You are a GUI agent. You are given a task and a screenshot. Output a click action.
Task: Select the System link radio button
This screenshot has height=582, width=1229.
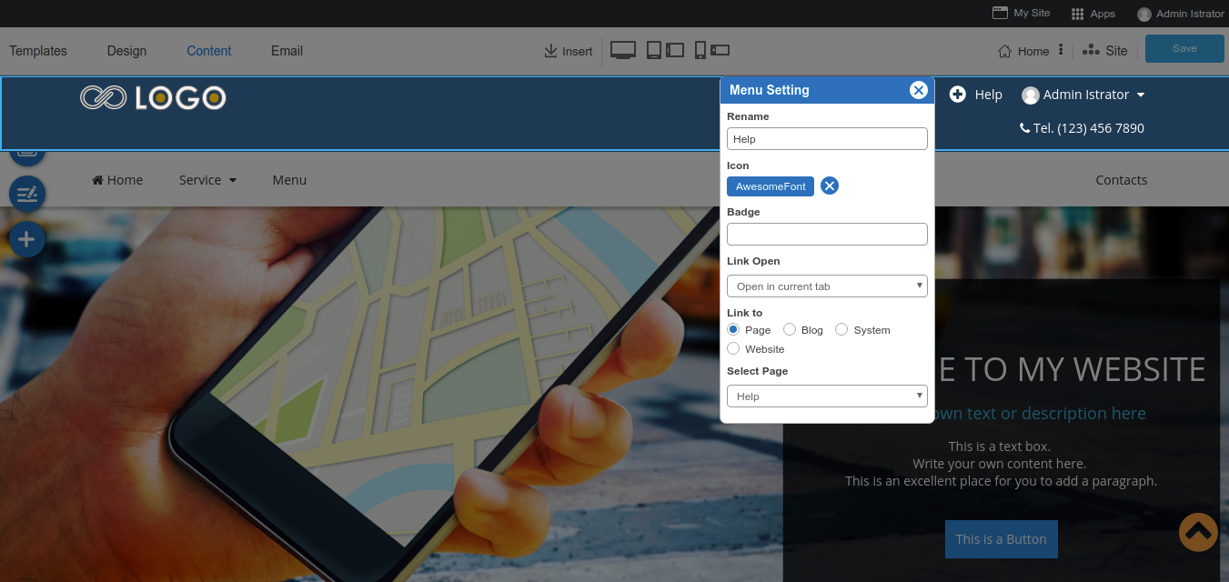(841, 329)
